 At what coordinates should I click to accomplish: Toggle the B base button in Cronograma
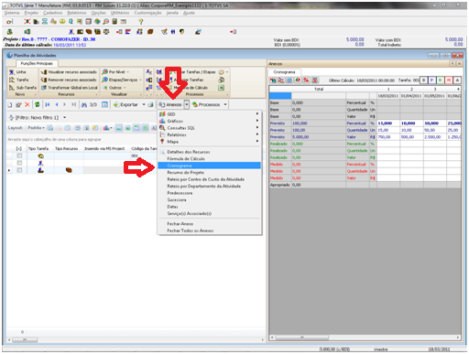click(423, 80)
